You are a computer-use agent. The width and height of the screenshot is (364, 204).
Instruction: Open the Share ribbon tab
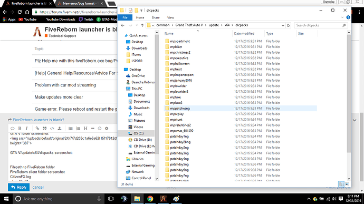(156, 17)
